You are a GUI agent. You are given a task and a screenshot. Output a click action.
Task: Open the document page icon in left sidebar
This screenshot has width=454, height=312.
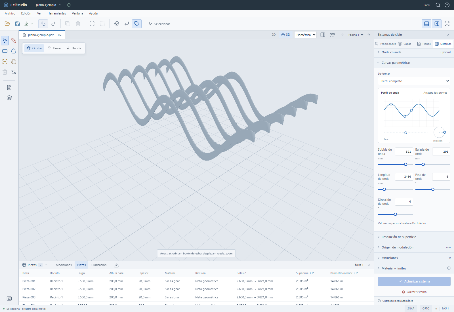(9, 87)
